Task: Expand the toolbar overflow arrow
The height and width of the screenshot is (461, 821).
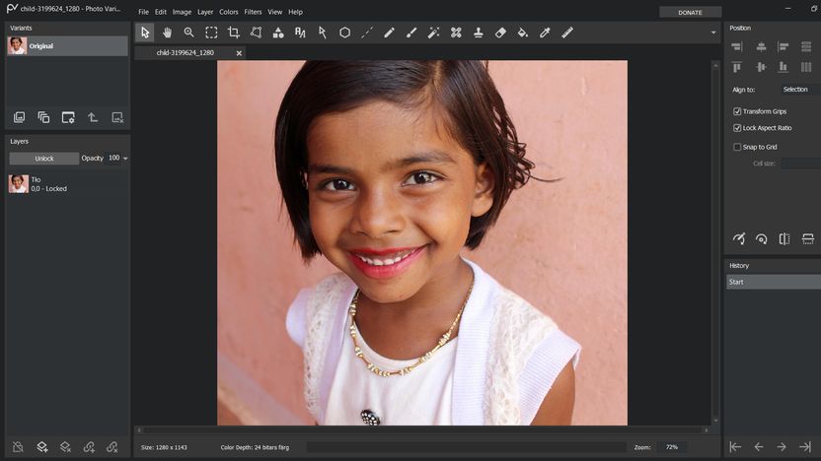Action: tap(713, 33)
